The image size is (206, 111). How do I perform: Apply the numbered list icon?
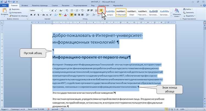77,10
